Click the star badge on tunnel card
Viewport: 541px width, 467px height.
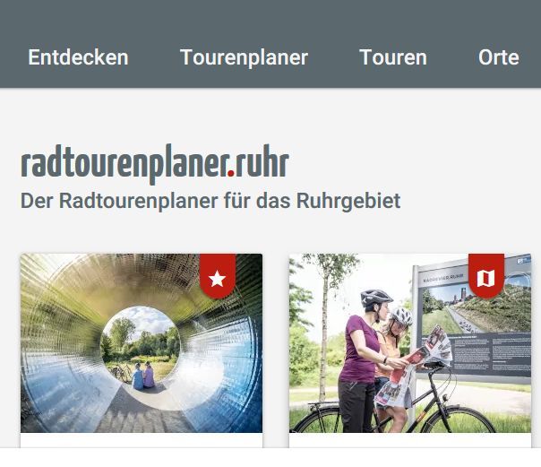pyautogui.click(x=218, y=279)
